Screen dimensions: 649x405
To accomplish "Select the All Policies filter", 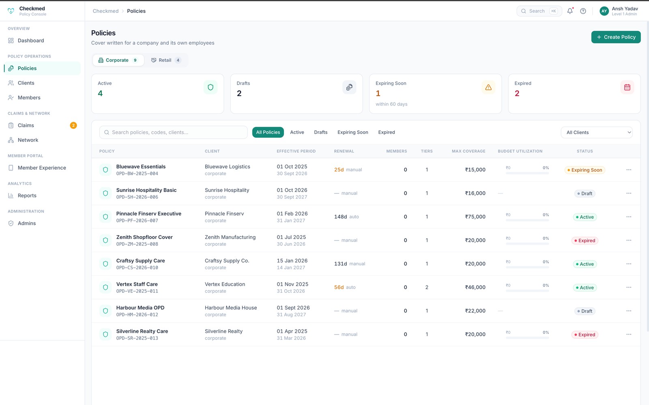I will pyautogui.click(x=268, y=132).
